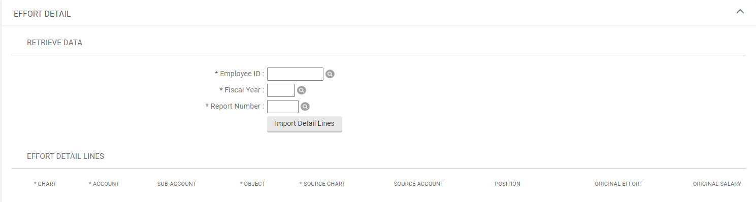
Task: Collapse the Effort Detail section chevron
Action: 740,12
